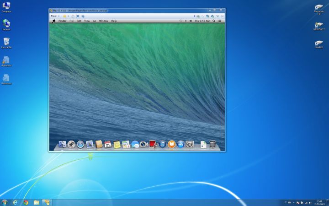Screen dimensions: 329x206
Task: Open orange iBooks icon in dock
Action: [x=171, y=144]
